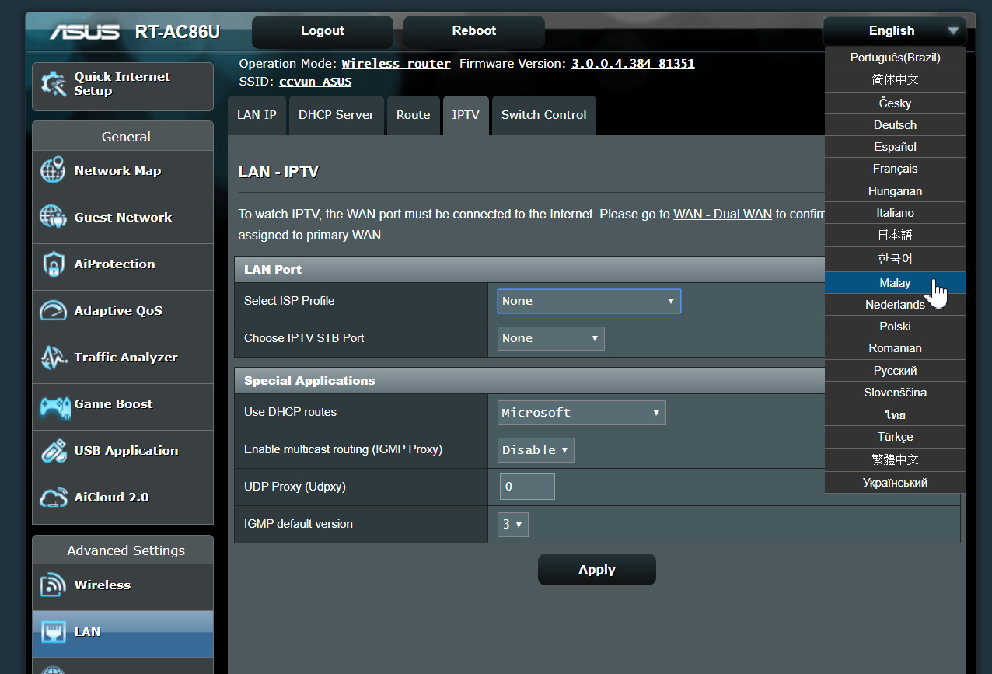Select Español language option

tap(895, 147)
